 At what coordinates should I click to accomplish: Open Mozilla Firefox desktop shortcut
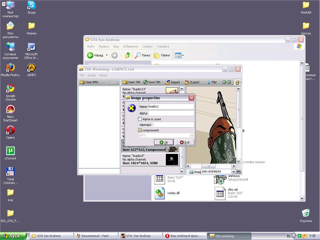10,68
